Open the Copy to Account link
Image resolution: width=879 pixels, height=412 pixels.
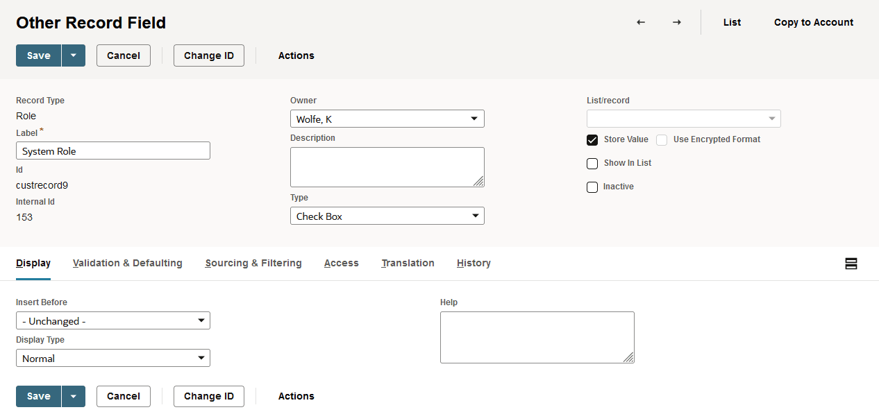(814, 22)
